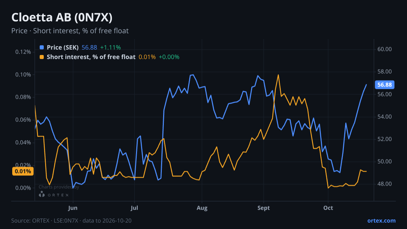This screenshot has width=407, height=229.
Task: Click the Short interest, % of free float legend label
Action: (91, 57)
